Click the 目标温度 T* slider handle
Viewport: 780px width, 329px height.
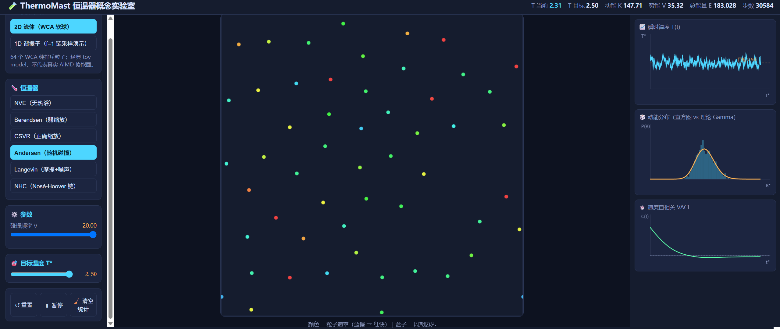tap(69, 274)
